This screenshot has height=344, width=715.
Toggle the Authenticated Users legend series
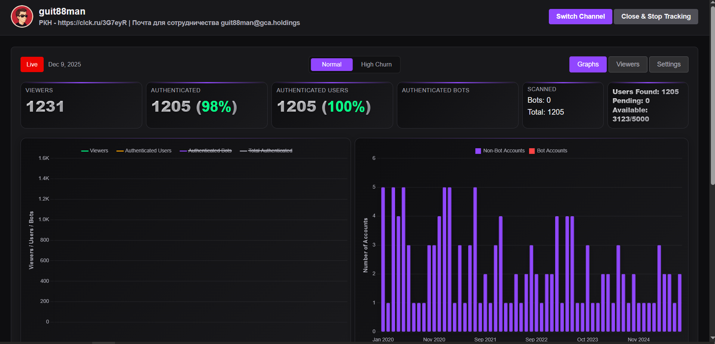pos(144,151)
